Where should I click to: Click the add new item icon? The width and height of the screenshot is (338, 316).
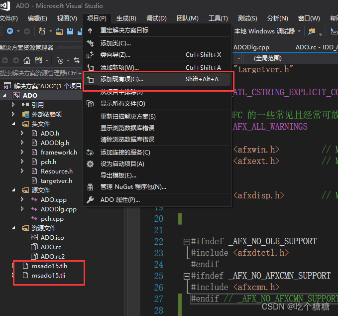pos(90,68)
